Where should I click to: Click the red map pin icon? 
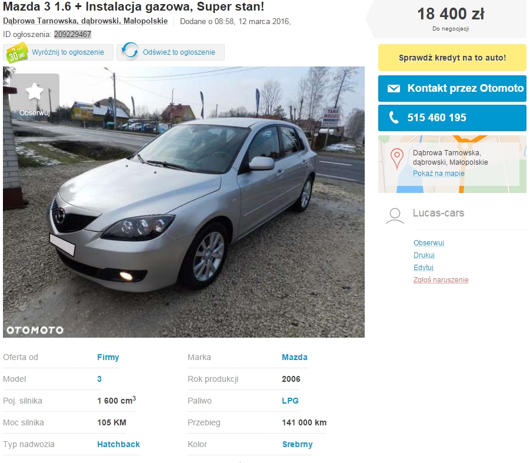tap(397, 158)
